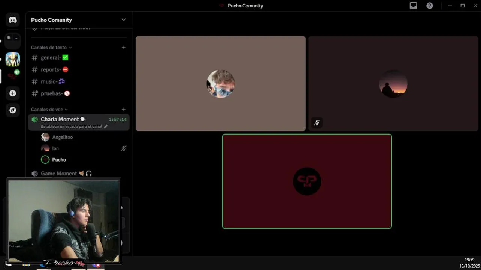This screenshot has width=481, height=270.
Task: Open the Inbox icon in title bar
Action: [414, 6]
